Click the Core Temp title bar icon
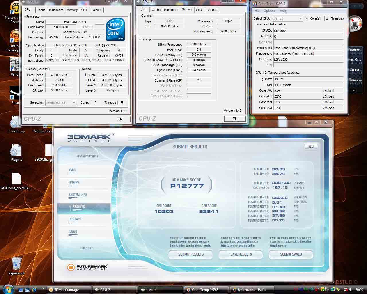The width and height of the screenshot is (367, 294). pos(255,3)
